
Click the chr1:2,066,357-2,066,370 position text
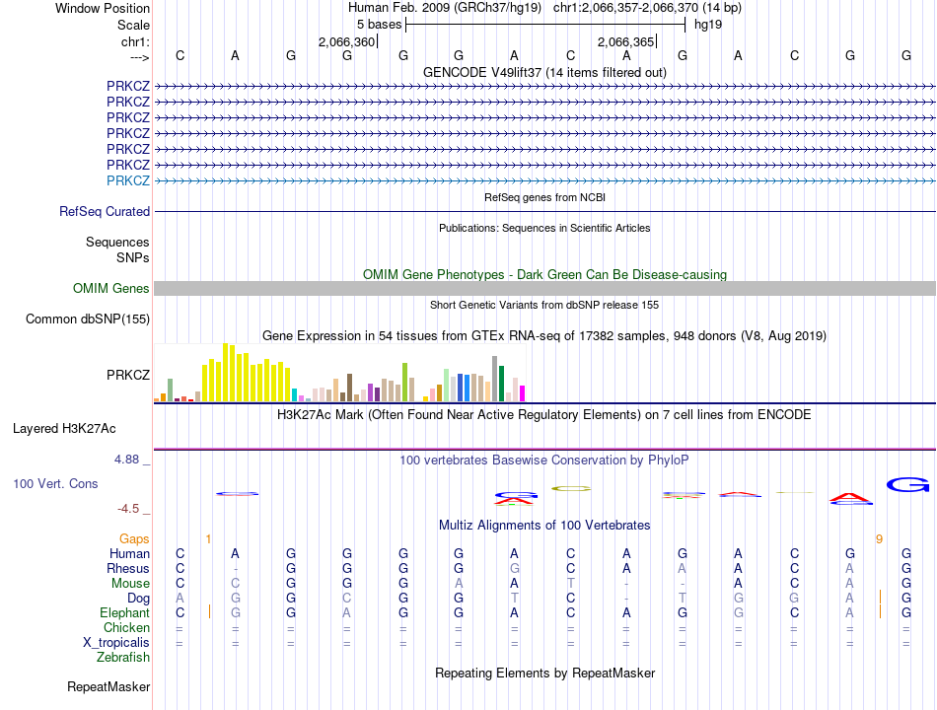pyautogui.click(x=647, y=8)
